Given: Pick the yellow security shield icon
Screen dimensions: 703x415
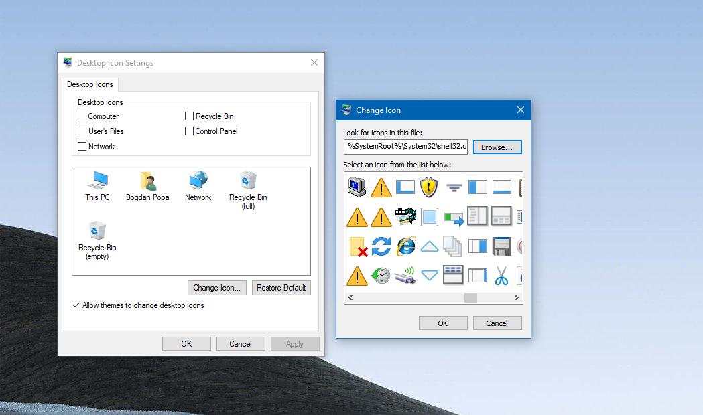Looking at the screenshot, I should click(429, 187).
